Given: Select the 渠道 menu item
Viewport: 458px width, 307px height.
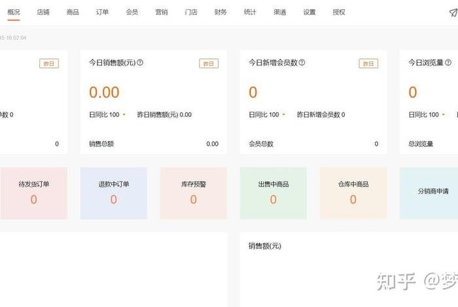Looking at the screenshot, I should tap(280, 12).
